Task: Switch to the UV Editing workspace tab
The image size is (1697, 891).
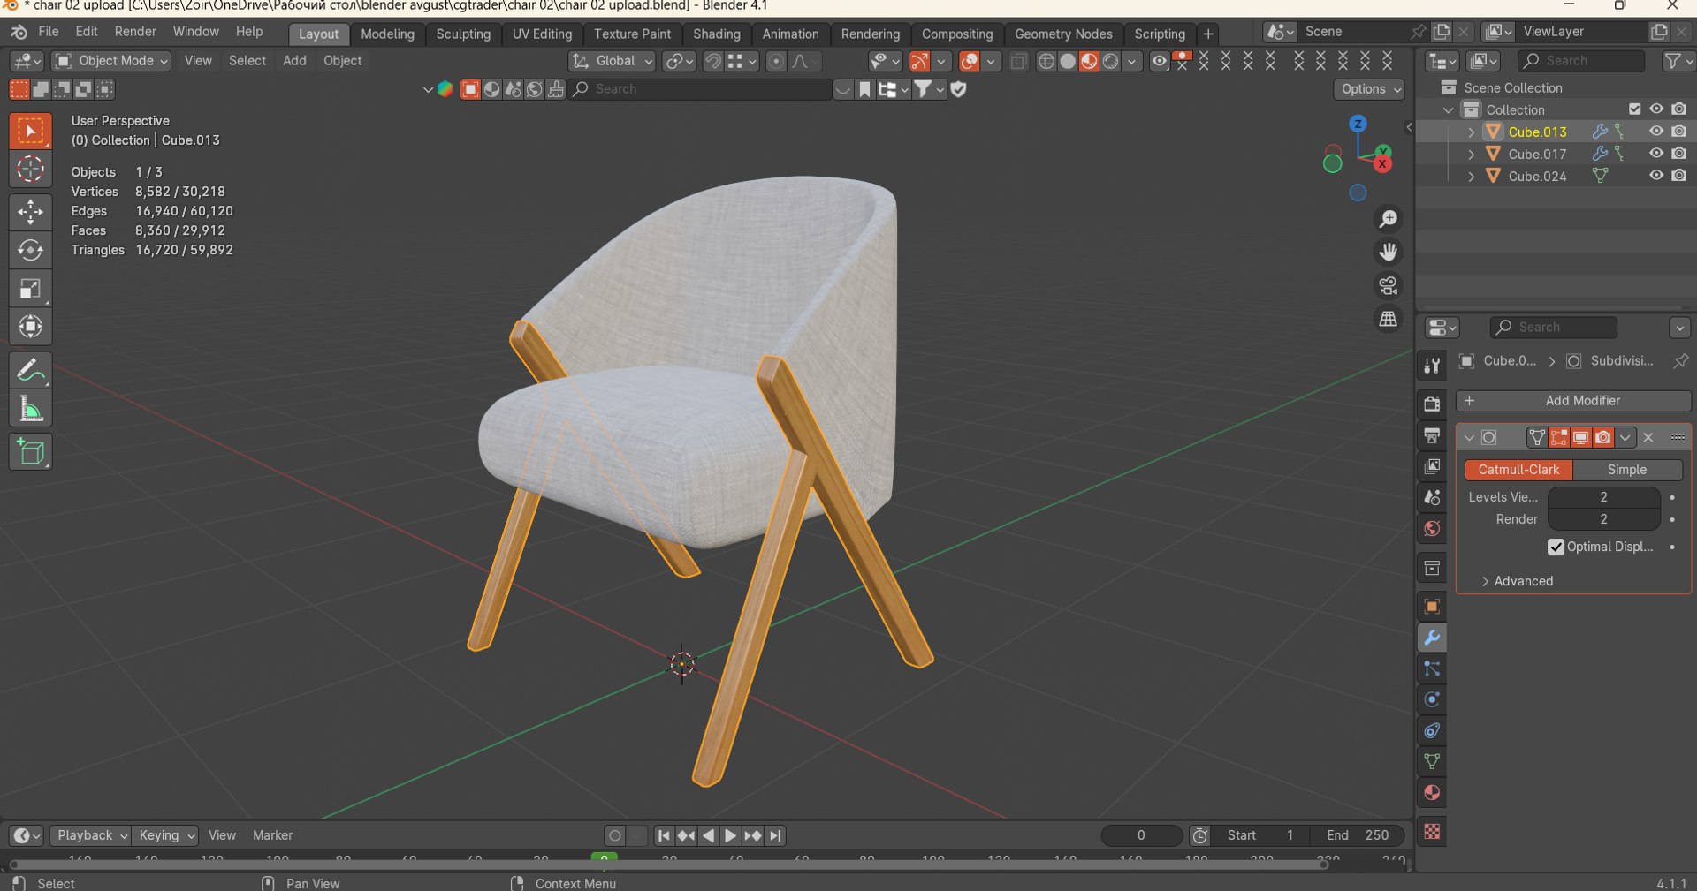Action: pos(542,34)
